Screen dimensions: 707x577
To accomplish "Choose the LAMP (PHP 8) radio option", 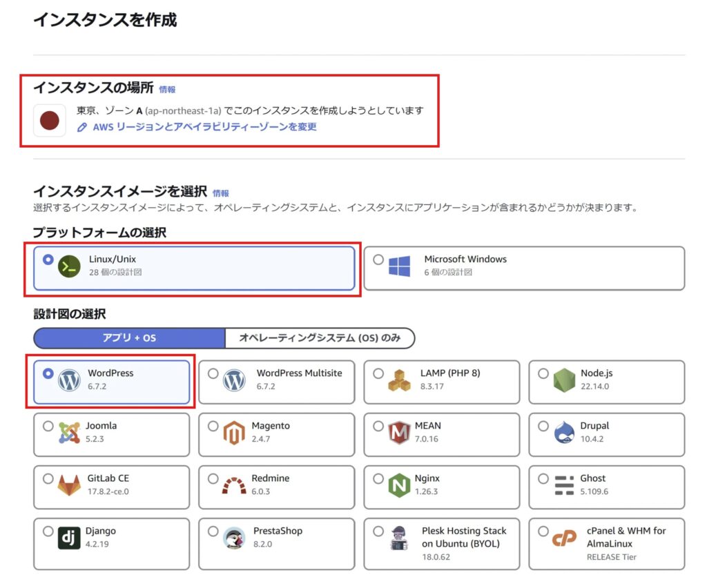I will [x=378, y=373].
